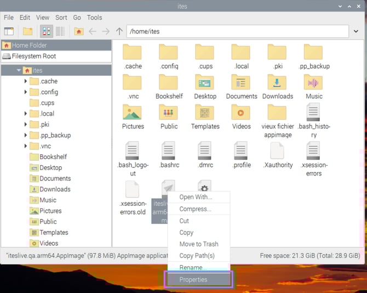Select Compress... in context menu

(195, 209)
